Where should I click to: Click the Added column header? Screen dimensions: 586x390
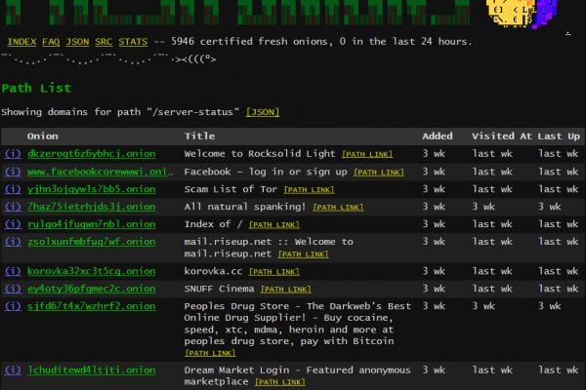[x=439, y=136]
